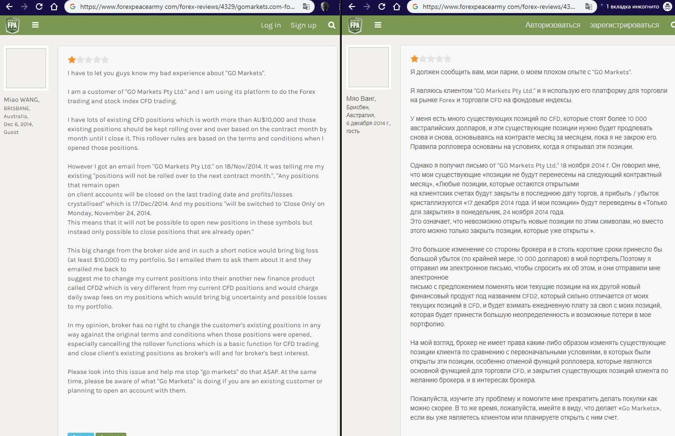The height and width of the screenshot is (436, 675).
Task: Open the profile avatar in left browser toolbar
Action: [325, 7]
